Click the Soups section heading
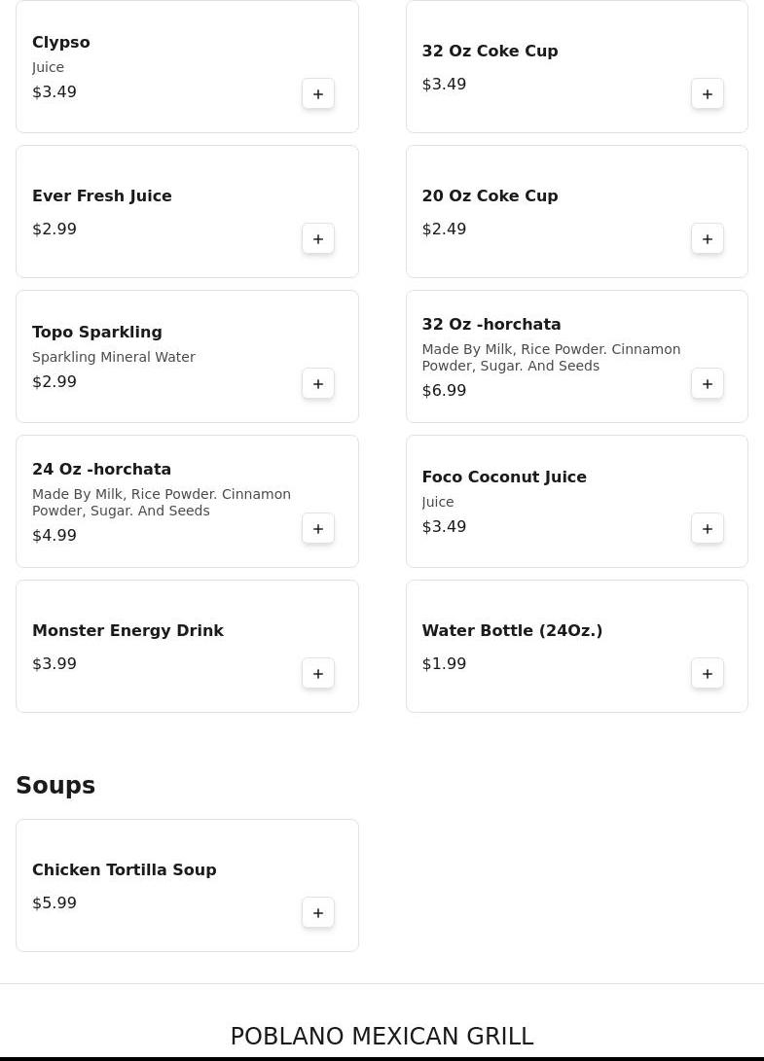Image resolution: width=764 pixels, height=1061 pixels. click(55, 785)
